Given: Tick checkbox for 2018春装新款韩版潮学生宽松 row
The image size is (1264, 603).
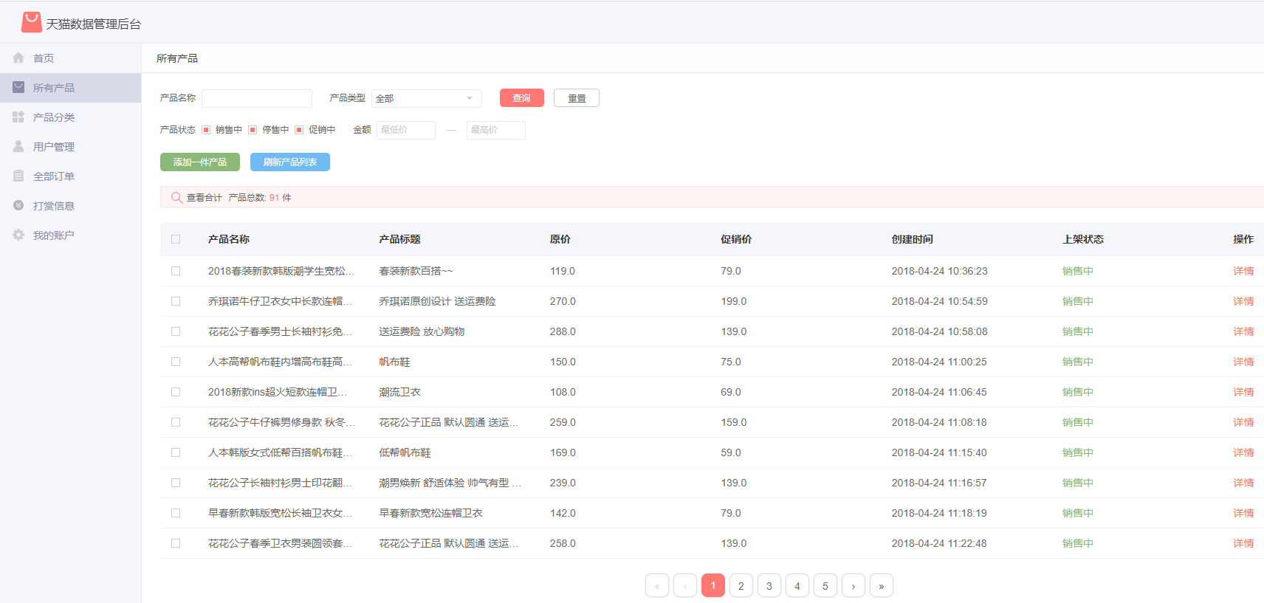Looking at the screenshot, I should click(176, 271).
